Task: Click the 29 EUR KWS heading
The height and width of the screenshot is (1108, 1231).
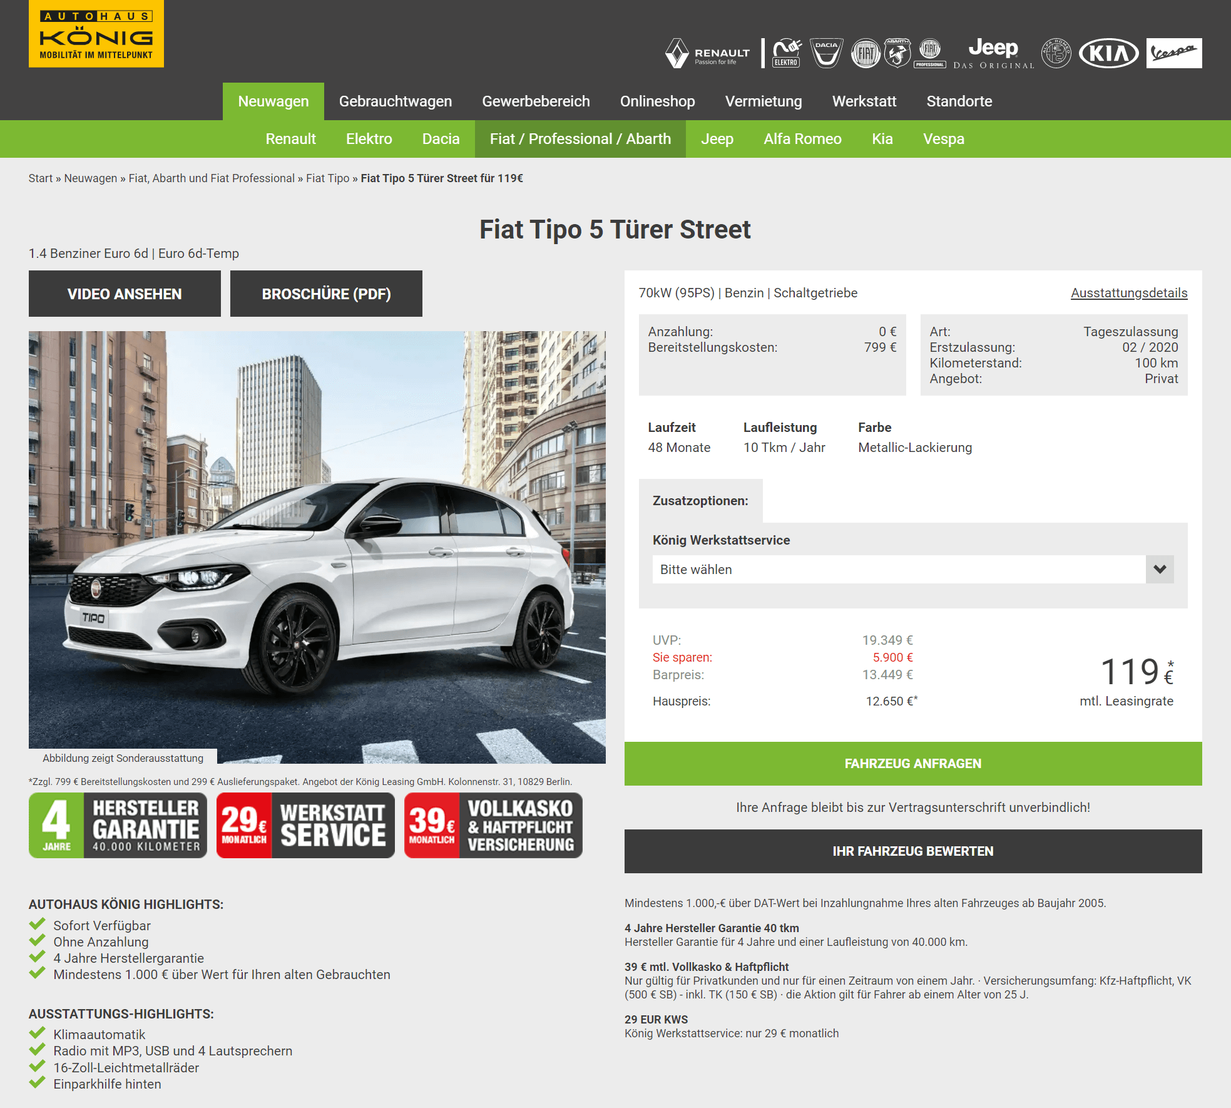Action: point(656,1020)
